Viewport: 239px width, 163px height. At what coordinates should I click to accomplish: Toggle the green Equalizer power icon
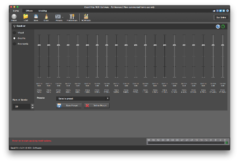pyautogui.click(x=223, y=27)
